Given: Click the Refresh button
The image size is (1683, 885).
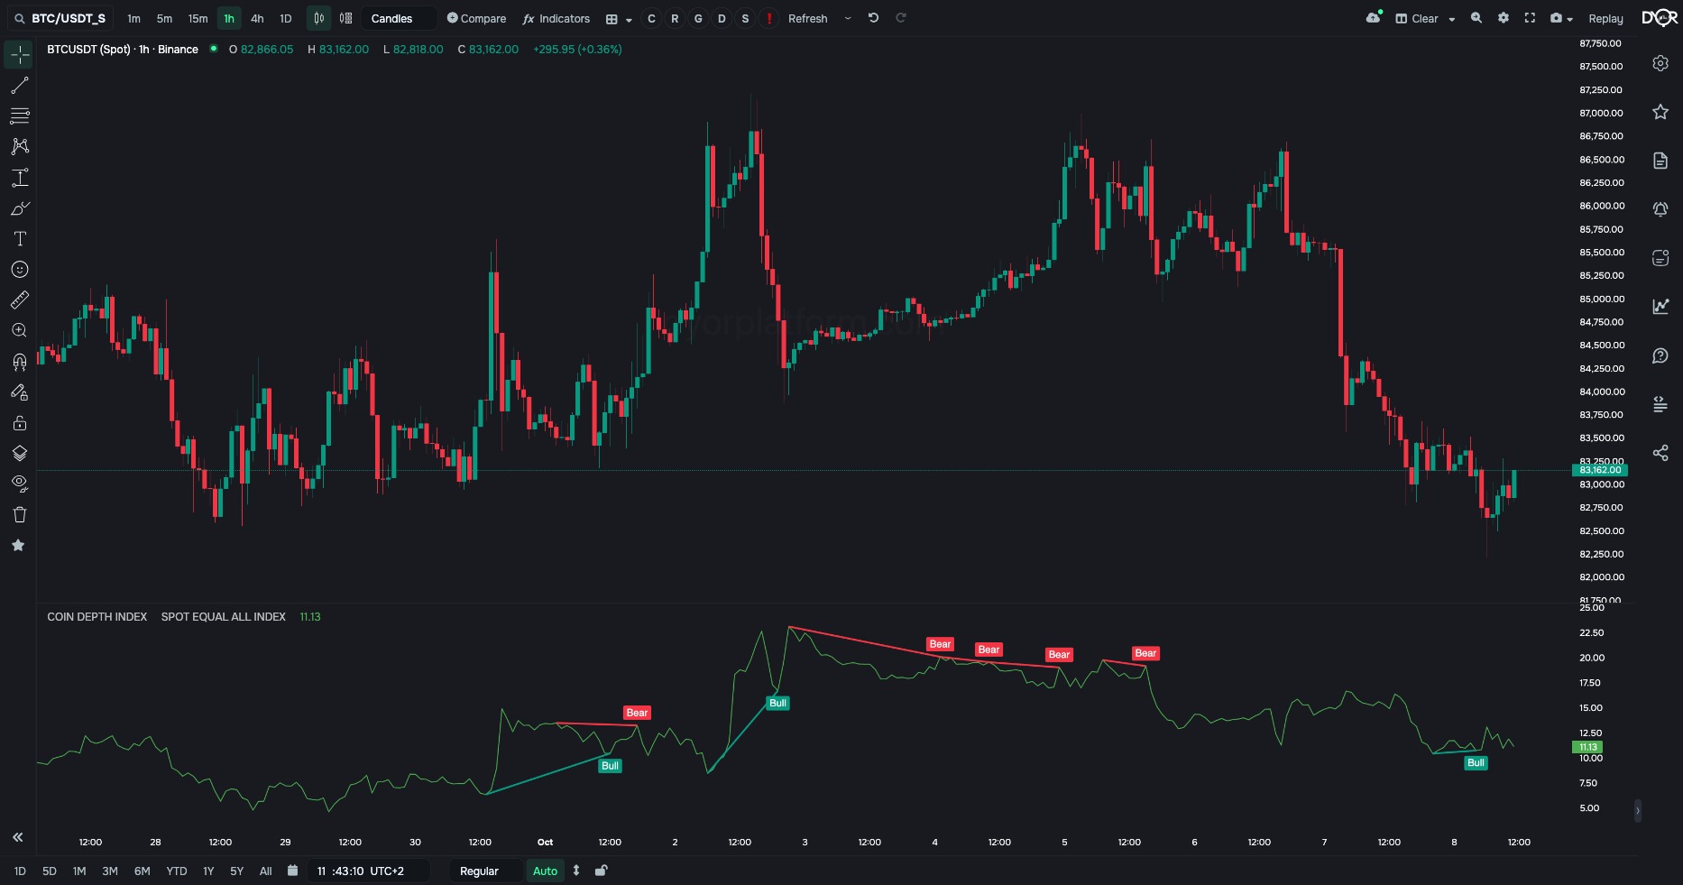Looking at the screenshot, I should click(807, 18).
